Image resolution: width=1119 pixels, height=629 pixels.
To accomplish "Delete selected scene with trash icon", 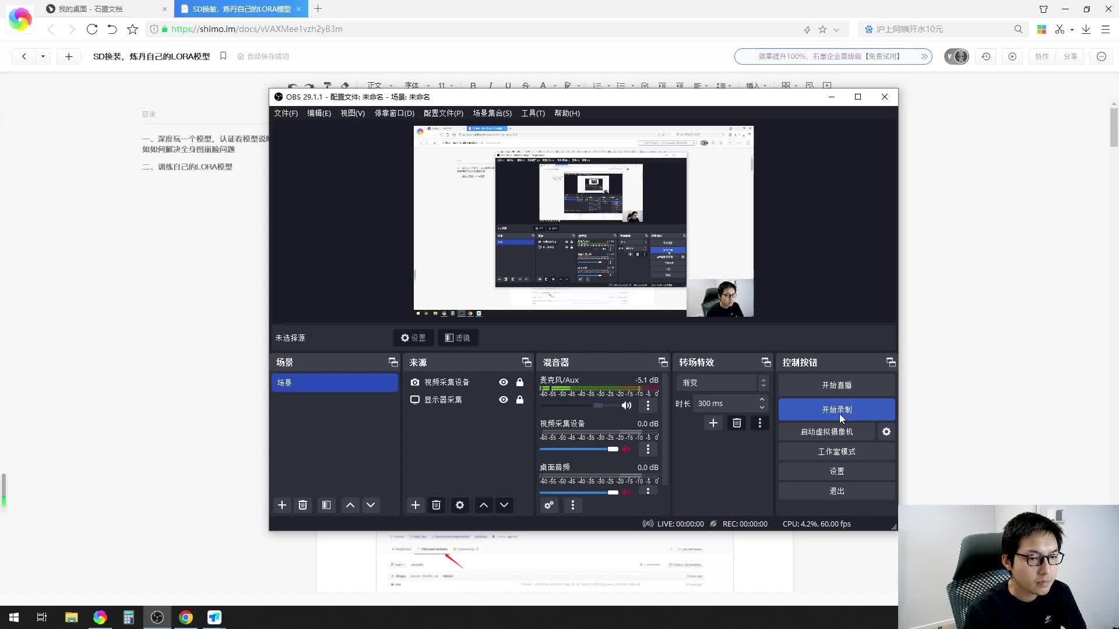I will [302, 505].
